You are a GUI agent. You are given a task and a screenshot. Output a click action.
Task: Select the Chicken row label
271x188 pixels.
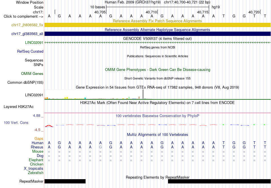tap(37, 164)
